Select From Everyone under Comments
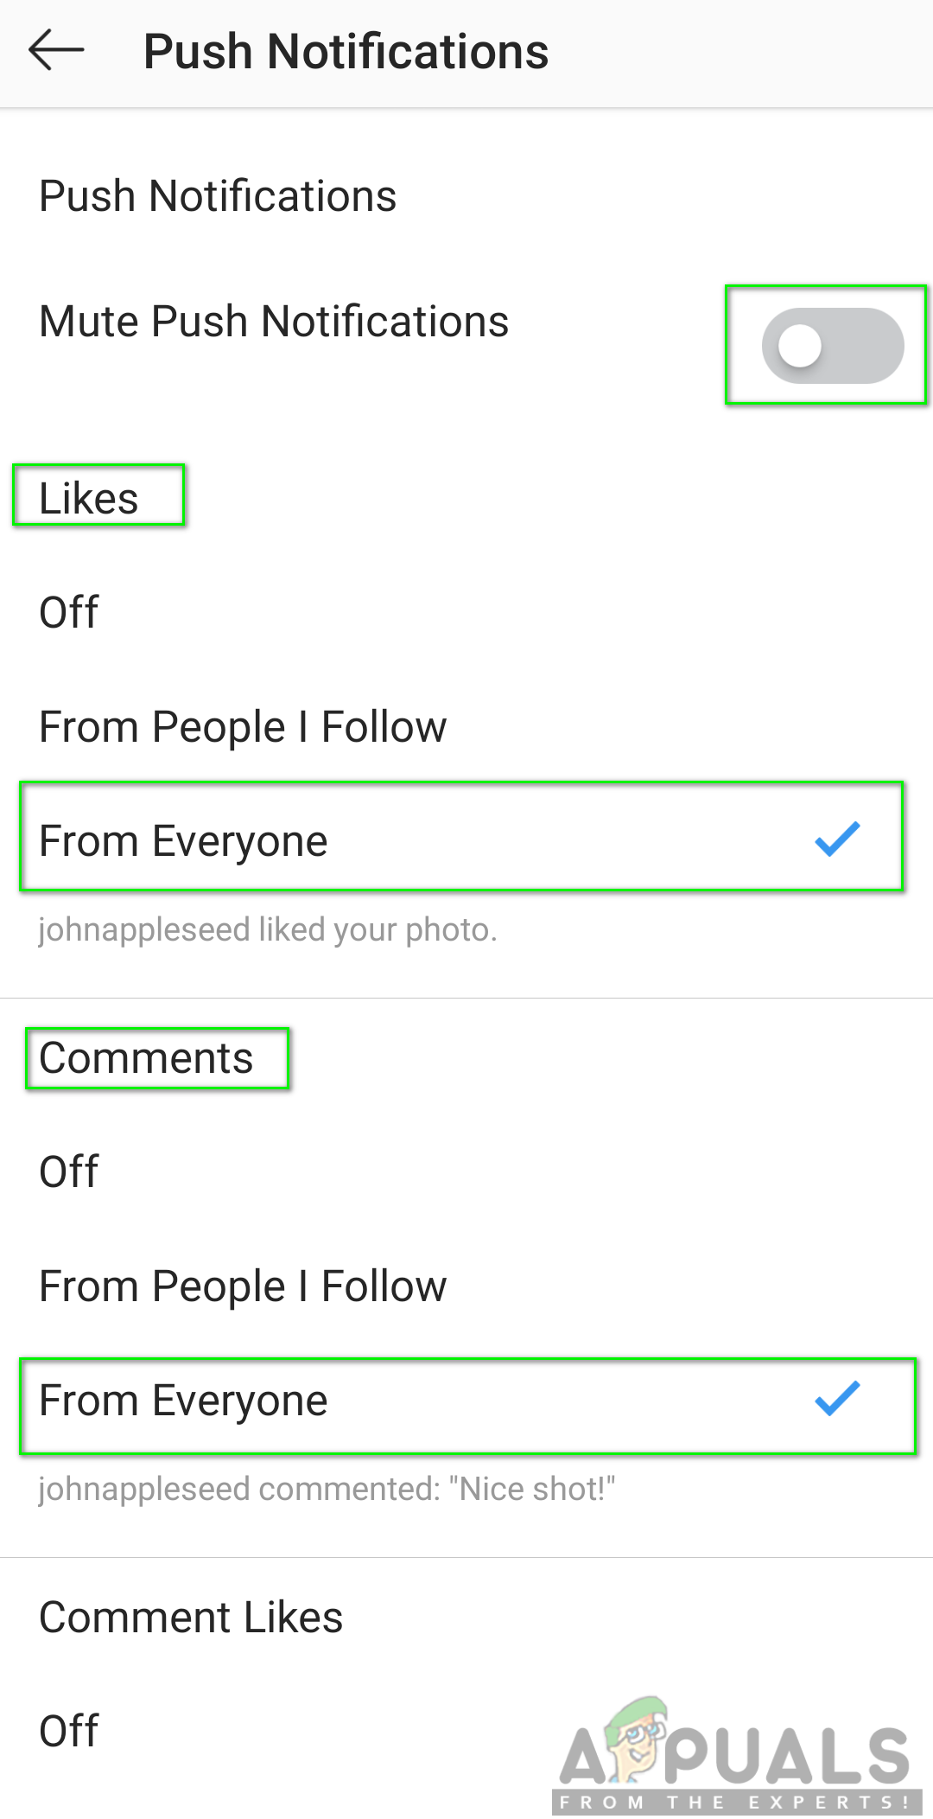 point(184,1400)
